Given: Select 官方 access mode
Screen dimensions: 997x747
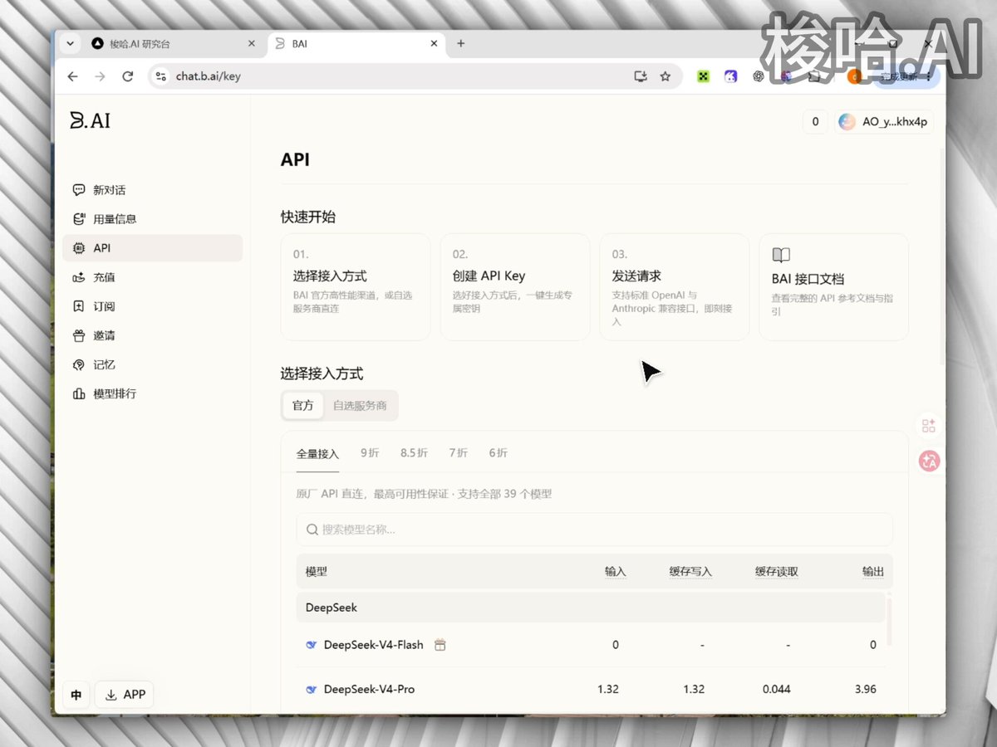Looking at the screenshot, I should [303, 406].
